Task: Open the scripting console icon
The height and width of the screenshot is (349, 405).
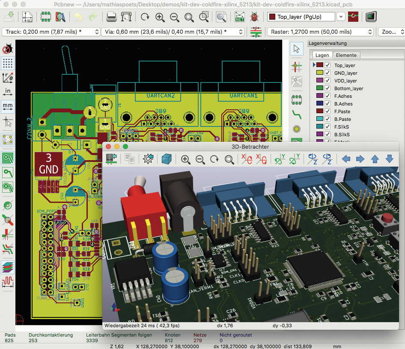Action: pyautogui.click(x=371, y=17)
